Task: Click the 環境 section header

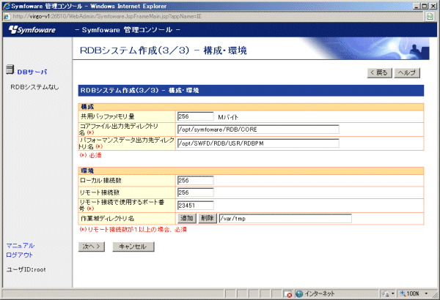Action: click(x=251, y=170)
